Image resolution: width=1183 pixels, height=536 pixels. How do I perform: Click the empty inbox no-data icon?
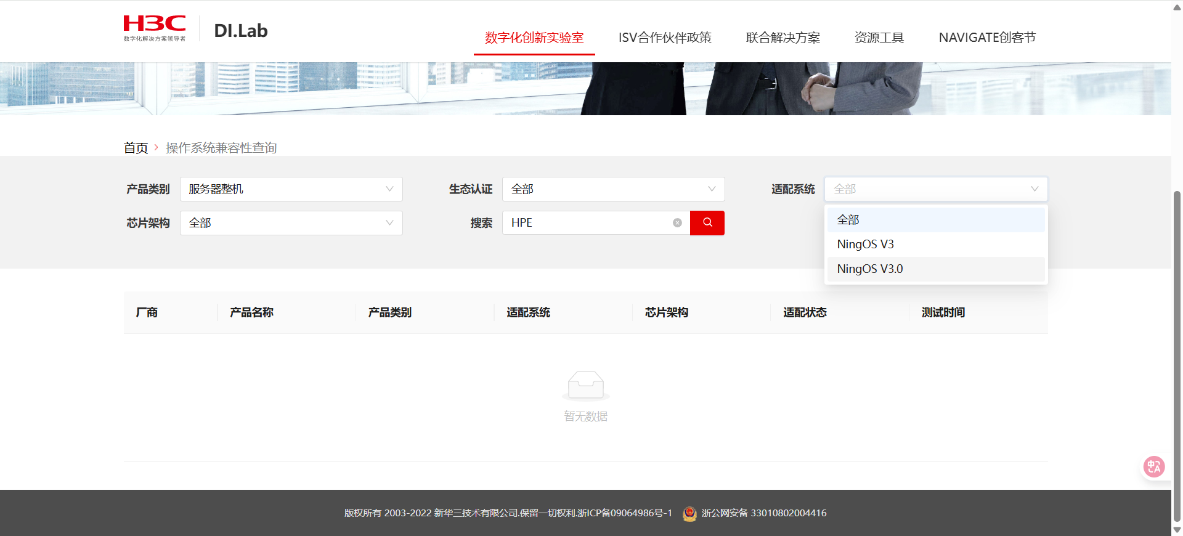pos(586,386)
